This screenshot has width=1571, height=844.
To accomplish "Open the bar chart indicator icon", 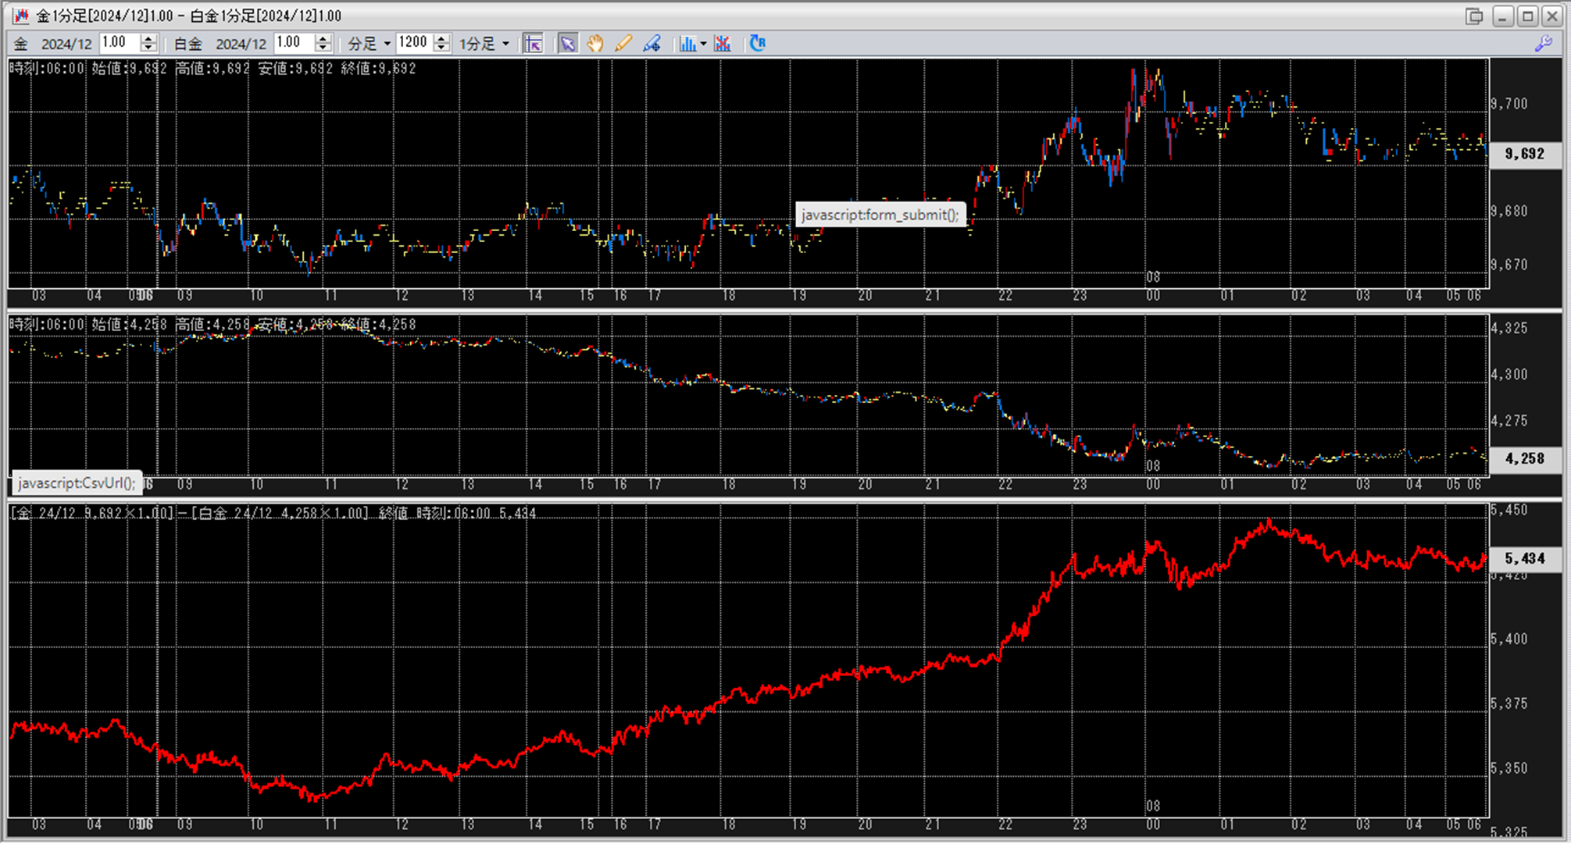I will [687, 44].
